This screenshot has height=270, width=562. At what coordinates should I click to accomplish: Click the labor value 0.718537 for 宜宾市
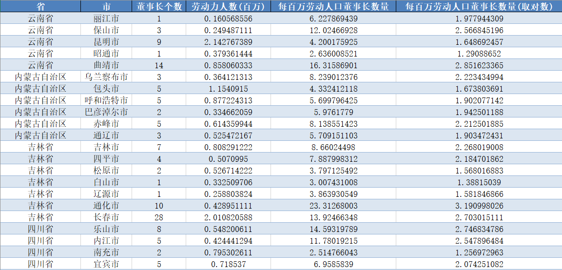pos(228,264)
